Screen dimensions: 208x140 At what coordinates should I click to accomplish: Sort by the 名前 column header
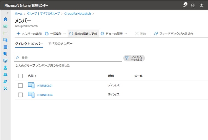[x=32, y=76]
